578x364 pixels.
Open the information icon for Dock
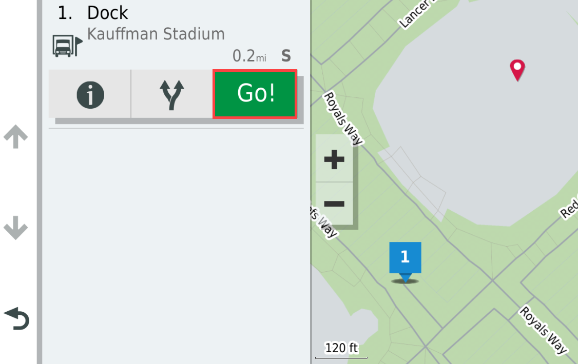click(90, 94)
